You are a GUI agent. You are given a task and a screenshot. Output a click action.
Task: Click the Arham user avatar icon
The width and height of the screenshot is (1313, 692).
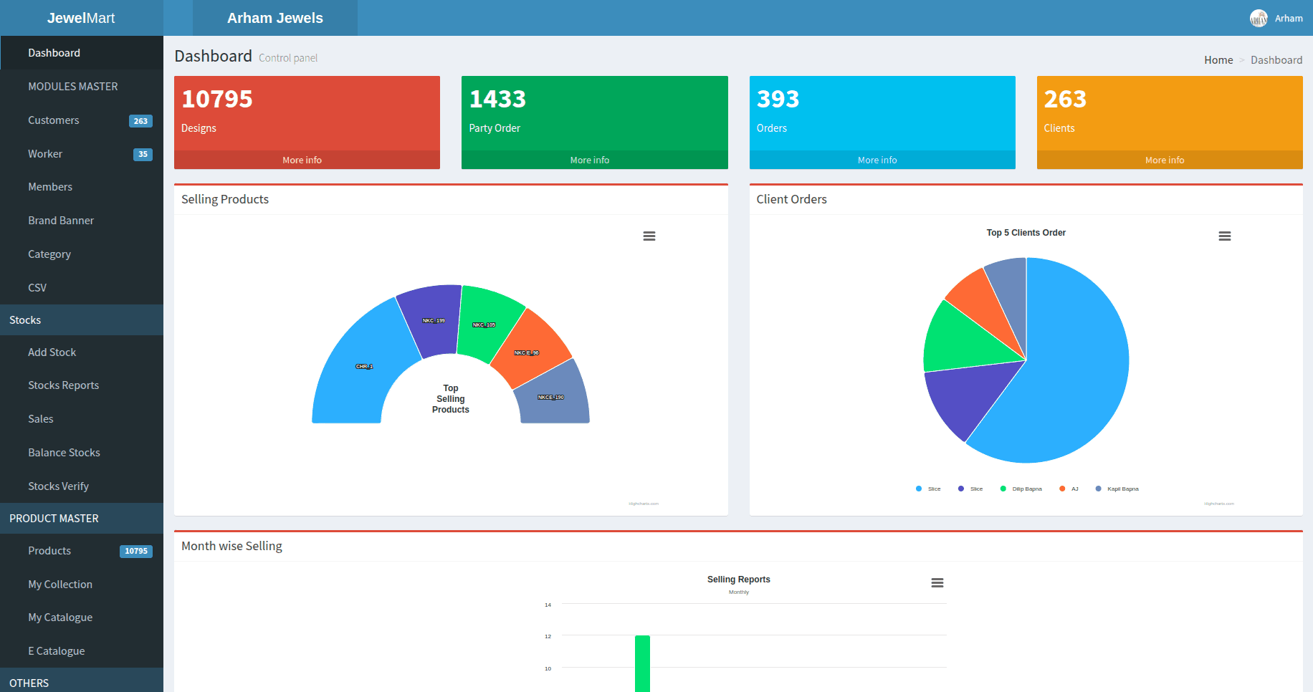pyautogui.click(x=1259, y=18)
